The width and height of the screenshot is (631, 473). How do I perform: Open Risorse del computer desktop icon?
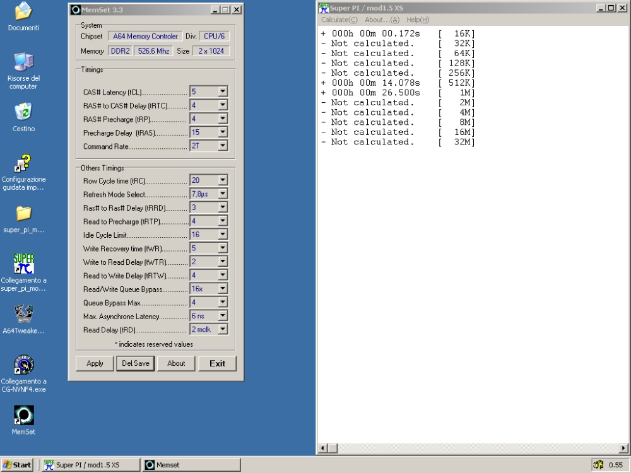24,62
